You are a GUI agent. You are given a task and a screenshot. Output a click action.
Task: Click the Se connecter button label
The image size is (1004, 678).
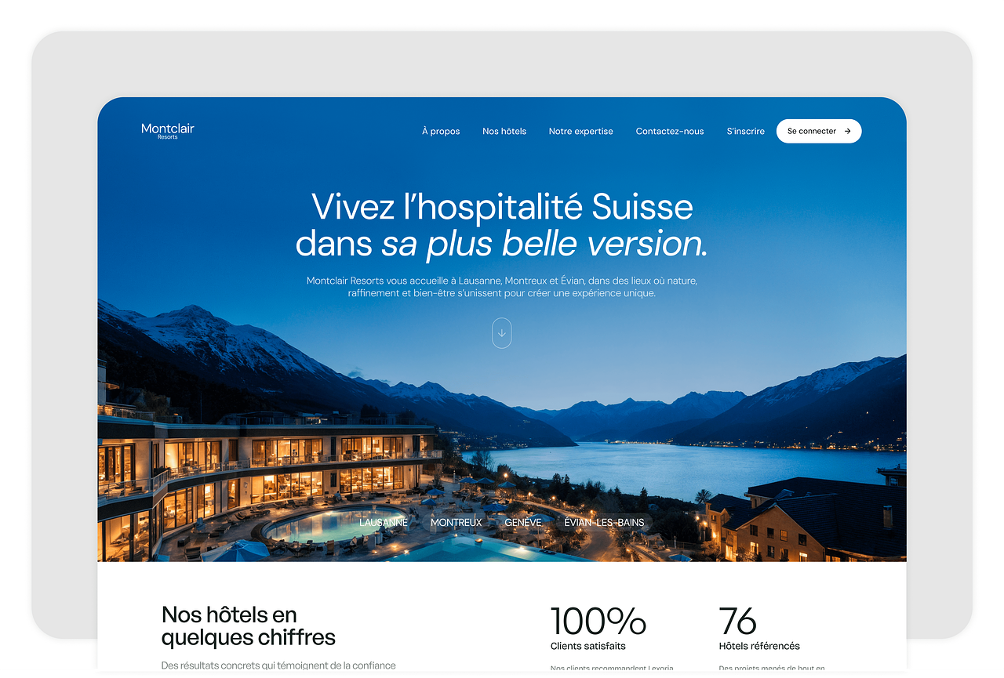tap(812, 131)
